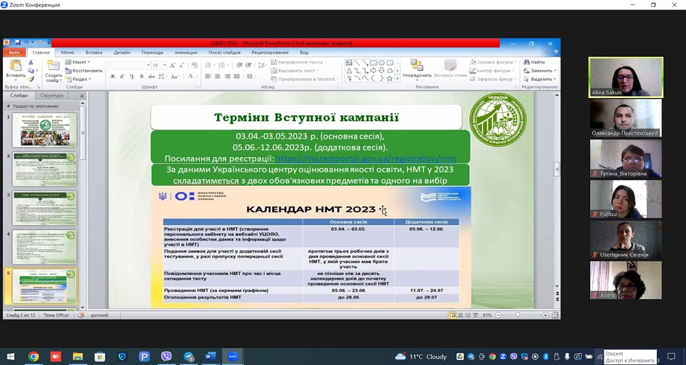
Task: Toggle Strikethrough (abc) formatting
Action: coord(152,77)
